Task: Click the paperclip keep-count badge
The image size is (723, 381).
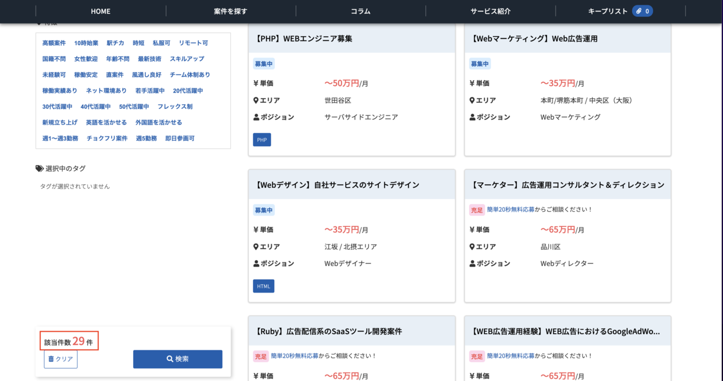Action: (642, 11)
